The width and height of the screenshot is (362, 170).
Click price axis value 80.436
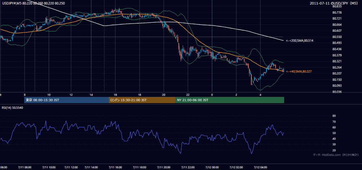pyautogui.click(x=337, y=49)
